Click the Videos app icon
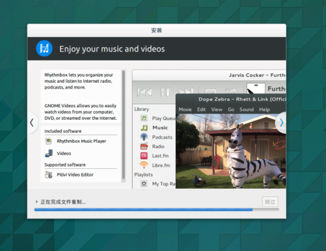The image size is (326, 251). [x=49, y=153]
